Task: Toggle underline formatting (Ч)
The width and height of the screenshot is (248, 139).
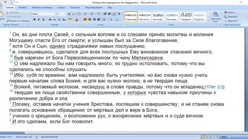Action: click(43, 20)
